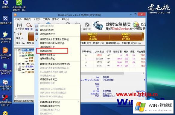Screen dimensions: 175x115
Task: Open the 加载更多外置 desktop icon
Action: click(x=5, y=20)
